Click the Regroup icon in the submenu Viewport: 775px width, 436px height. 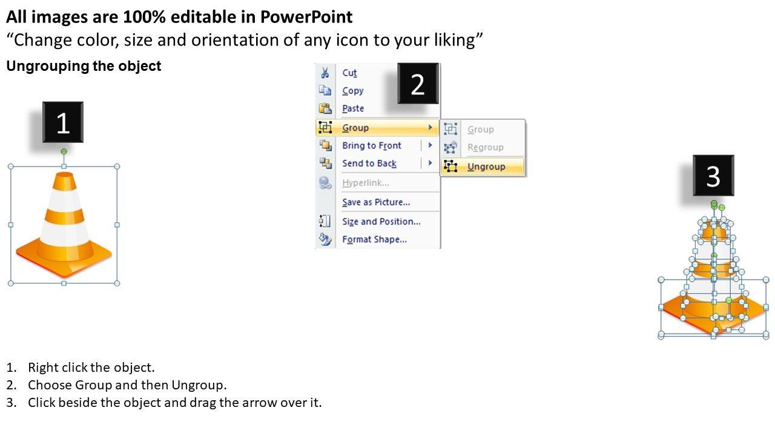click(450, 147)
